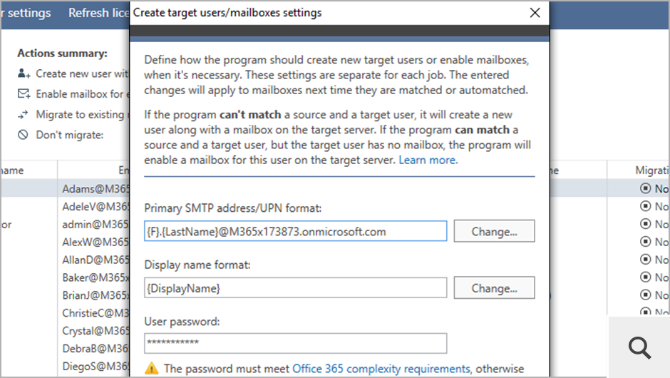Screen dimensions: 670x378
Task: Click the Migration column header
Action: click(x=652, y=170)
